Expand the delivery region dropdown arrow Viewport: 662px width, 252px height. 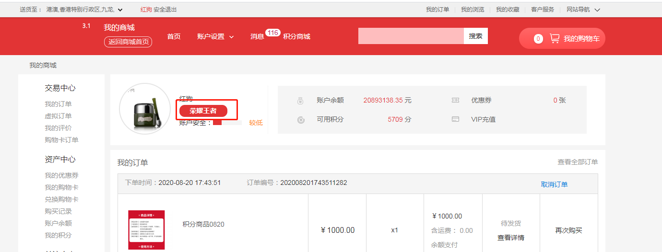(x=120, y=10)
